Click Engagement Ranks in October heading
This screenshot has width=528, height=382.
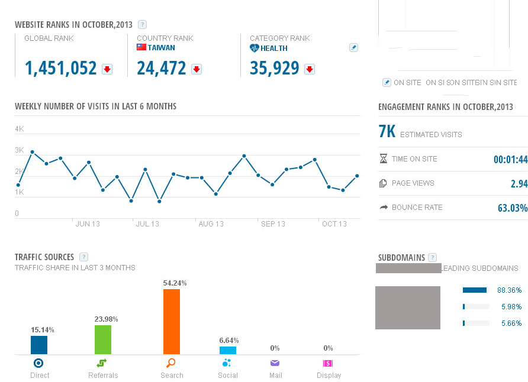click(446, 107)
